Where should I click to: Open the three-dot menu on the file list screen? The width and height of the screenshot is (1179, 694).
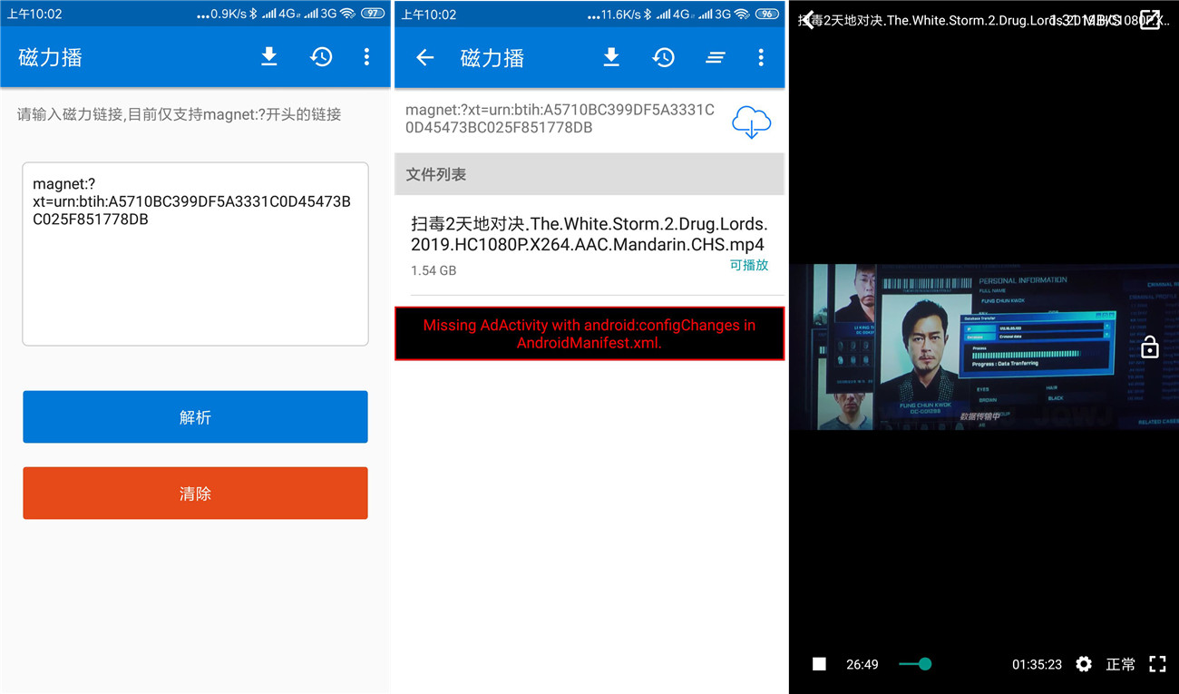pos(760,58)
